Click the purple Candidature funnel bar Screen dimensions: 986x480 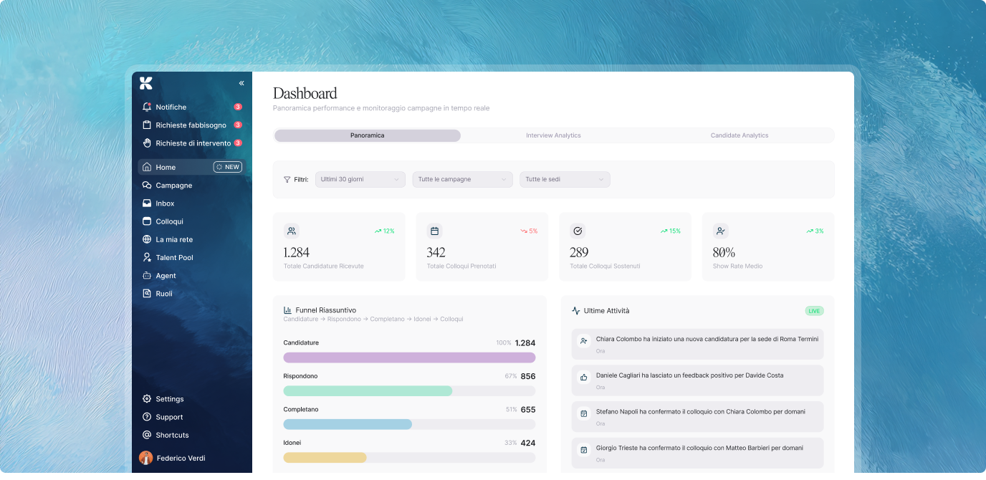pos(409,357)
